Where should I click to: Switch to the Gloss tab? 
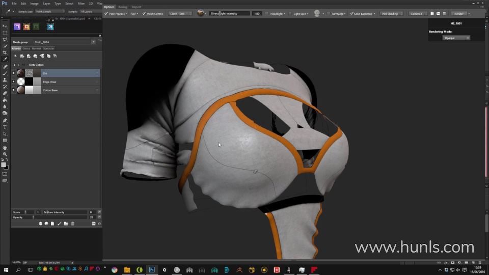click(26, 48)
